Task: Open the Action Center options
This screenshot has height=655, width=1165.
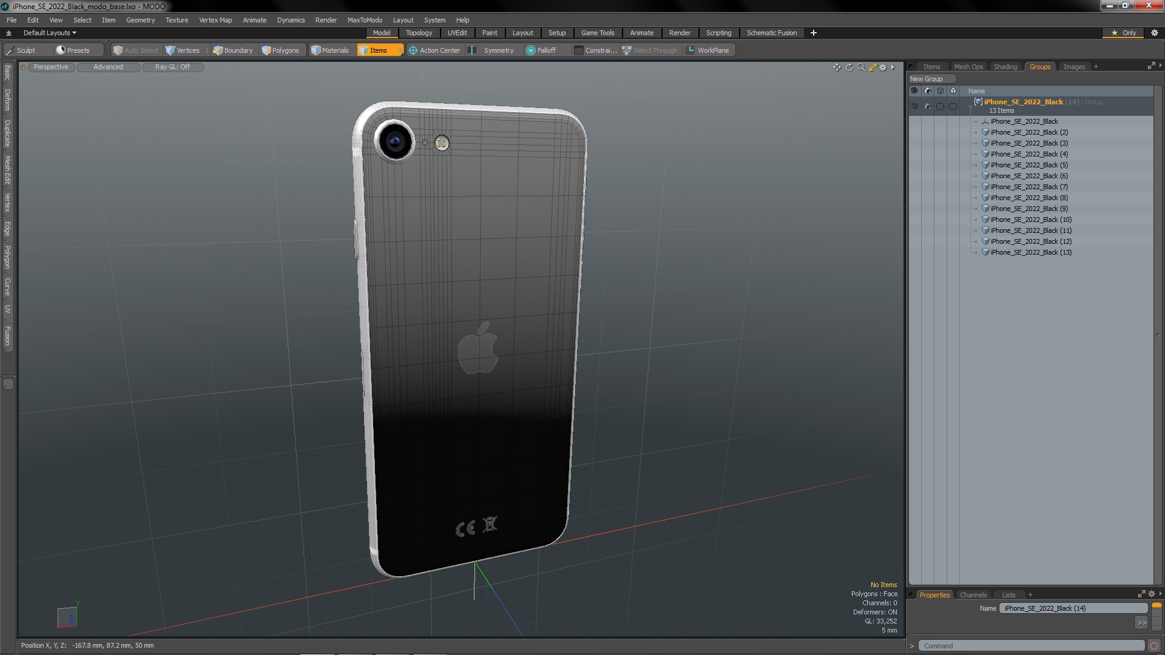Action: 434,50
